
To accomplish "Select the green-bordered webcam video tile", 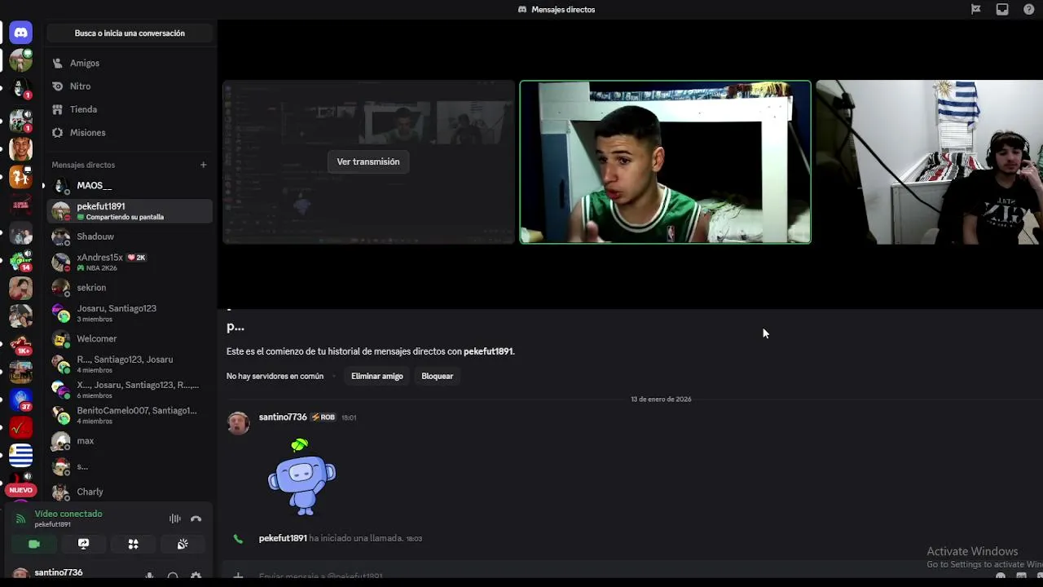I will point(666,162).
